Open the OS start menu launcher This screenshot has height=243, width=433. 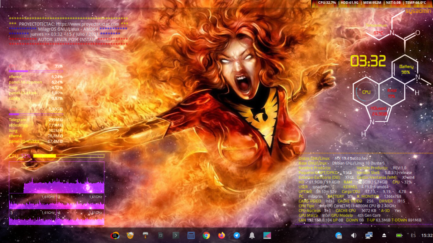click(115, 235)
